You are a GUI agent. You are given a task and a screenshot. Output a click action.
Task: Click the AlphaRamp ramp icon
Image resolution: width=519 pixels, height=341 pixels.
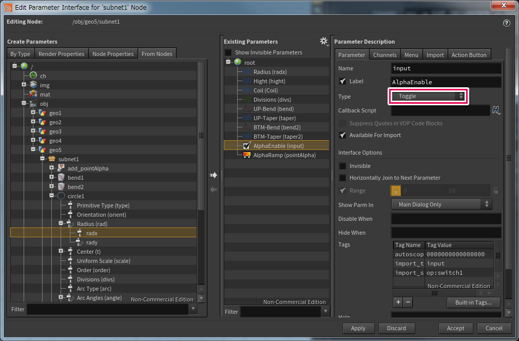pos(246,155)
